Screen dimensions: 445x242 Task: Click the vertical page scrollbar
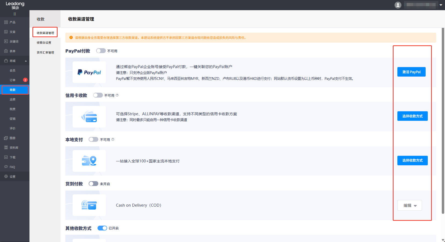443,121
